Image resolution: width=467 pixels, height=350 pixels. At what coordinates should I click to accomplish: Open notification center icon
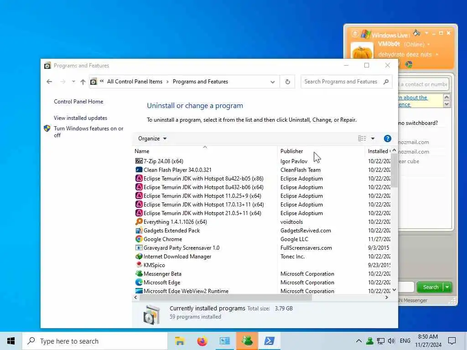pyautogui.click(x=452, y=341)
